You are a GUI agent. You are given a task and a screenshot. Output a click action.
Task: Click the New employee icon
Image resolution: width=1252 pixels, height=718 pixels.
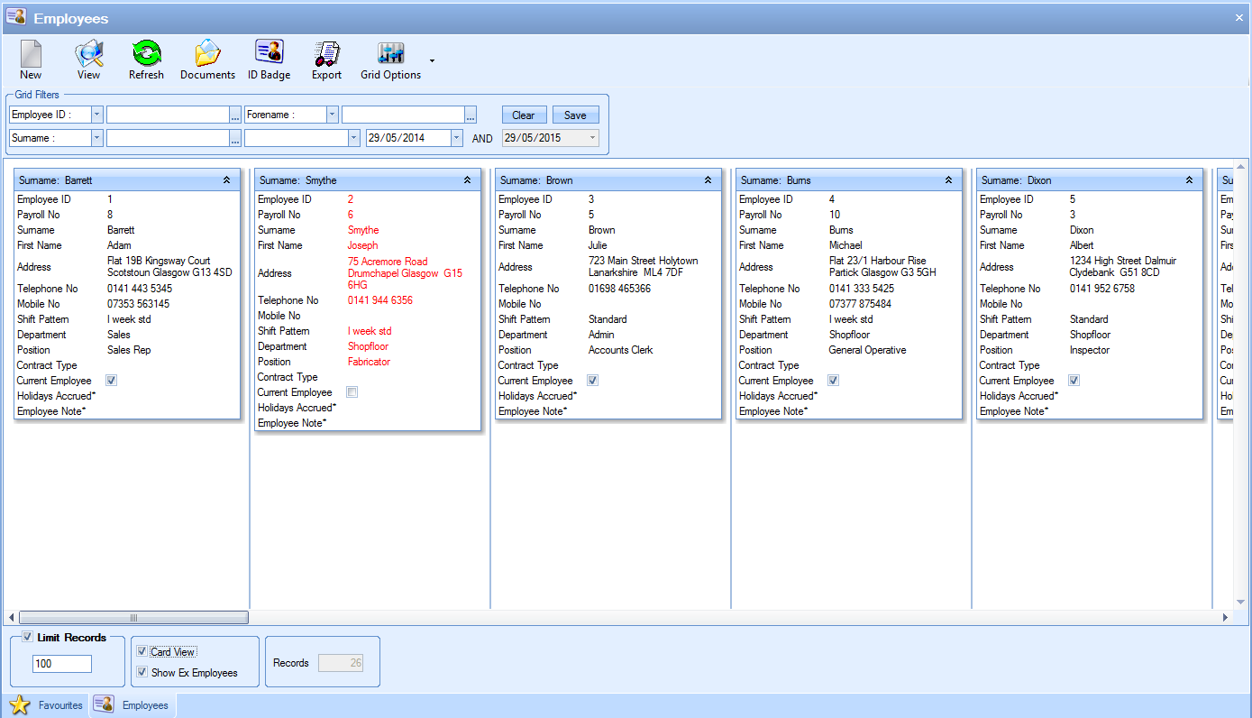(31, 54)
